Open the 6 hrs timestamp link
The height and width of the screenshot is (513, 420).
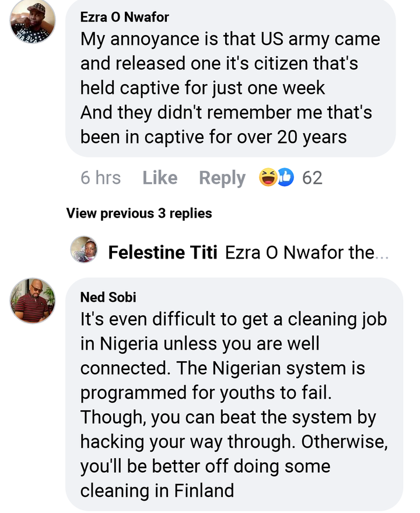point(100,177)
